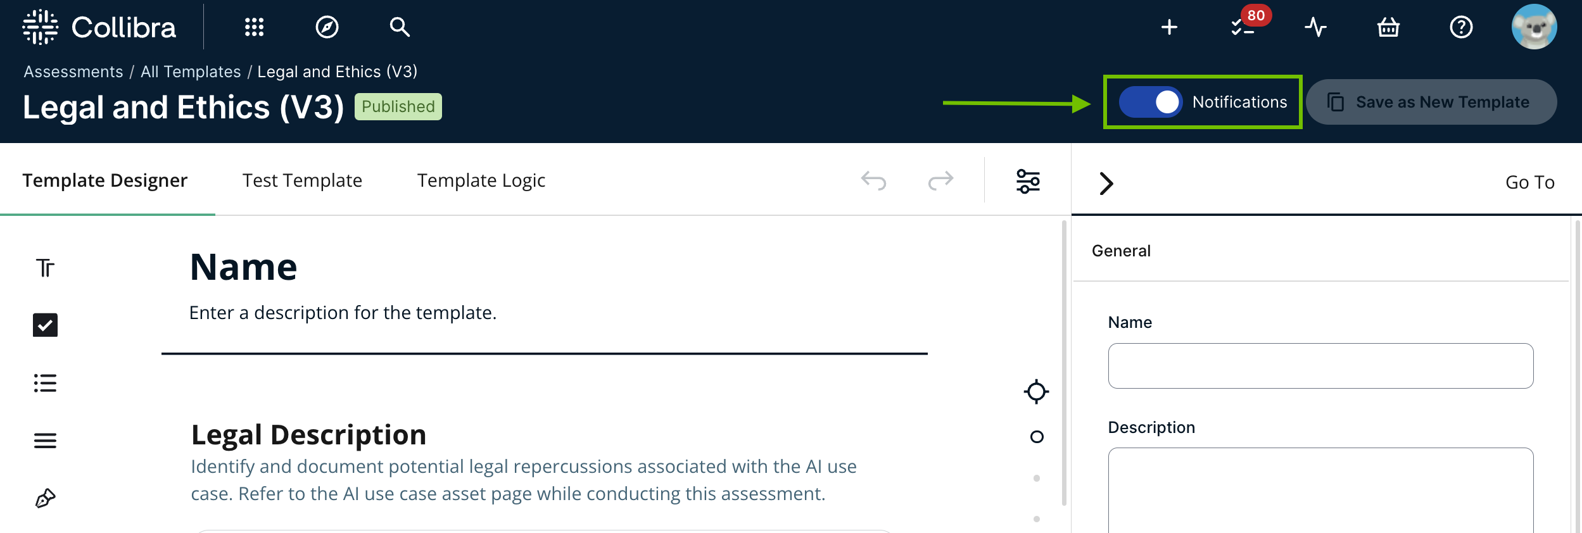Collapse the right panel chevron

1106,184
